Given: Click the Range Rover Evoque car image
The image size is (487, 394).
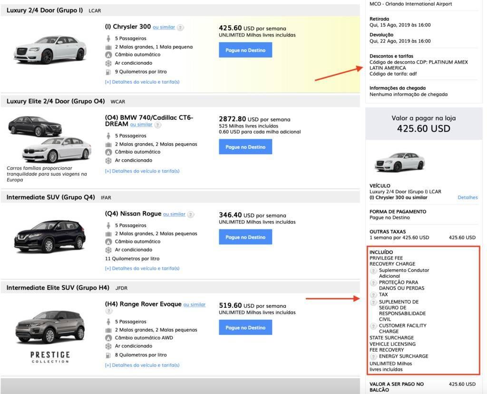Looking at the screenshot, I should (49, 327).
